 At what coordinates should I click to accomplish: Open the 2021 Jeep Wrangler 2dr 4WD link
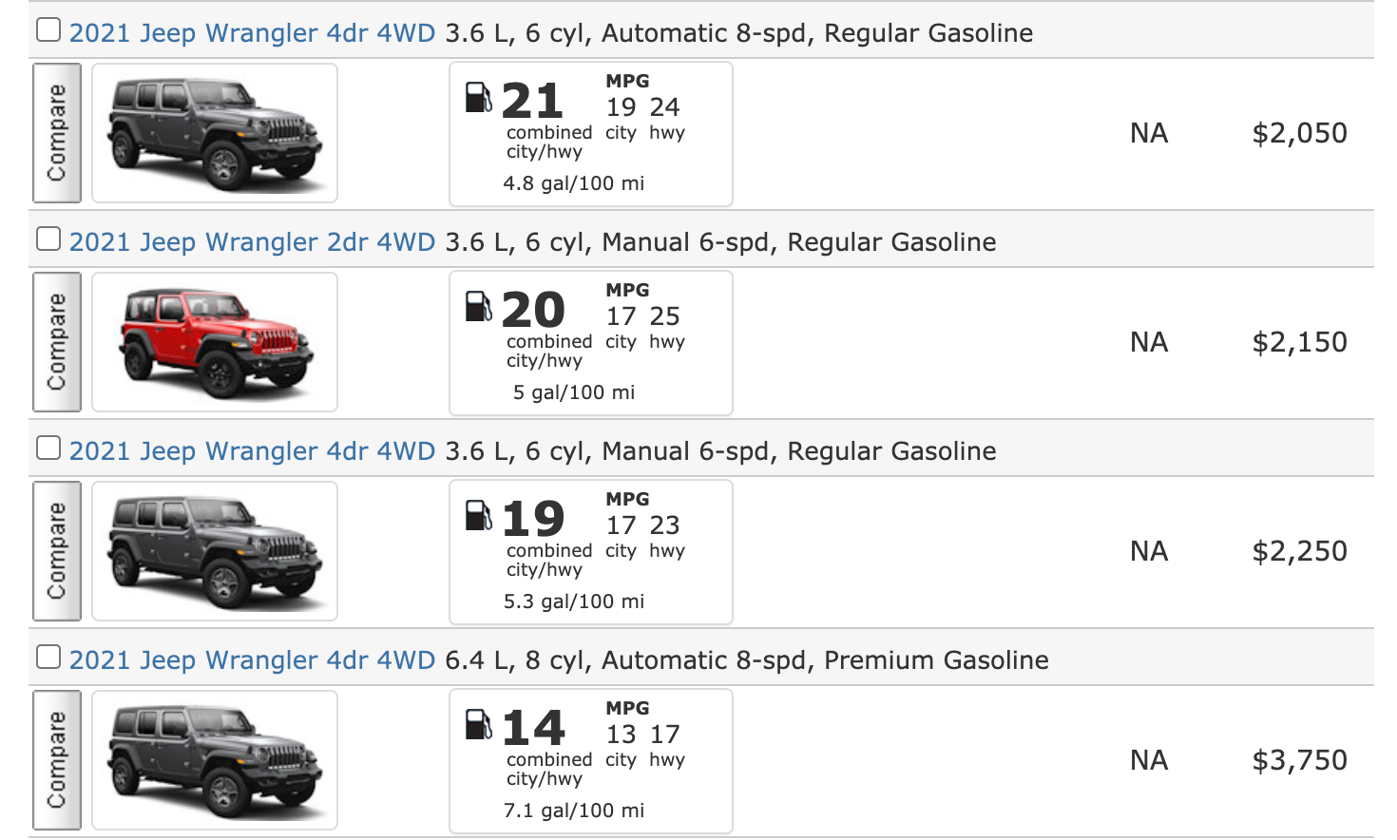252,242
